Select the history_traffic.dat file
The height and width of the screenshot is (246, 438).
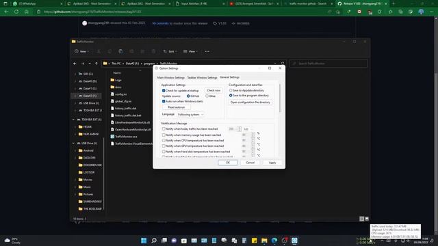pos(125,108)
